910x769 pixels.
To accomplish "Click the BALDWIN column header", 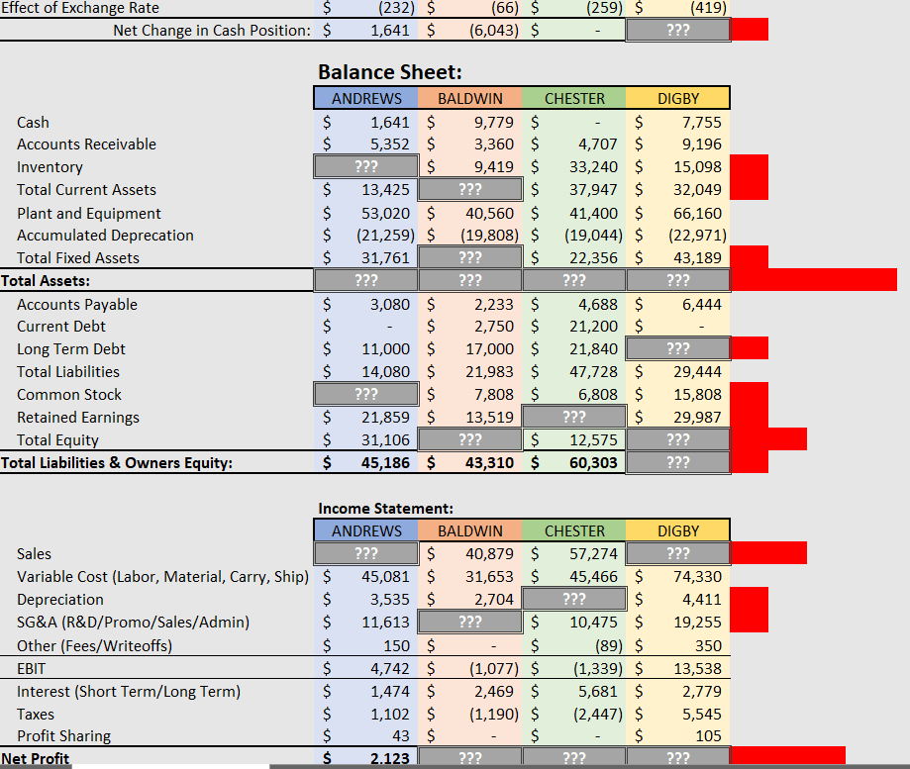I will 469,98.
